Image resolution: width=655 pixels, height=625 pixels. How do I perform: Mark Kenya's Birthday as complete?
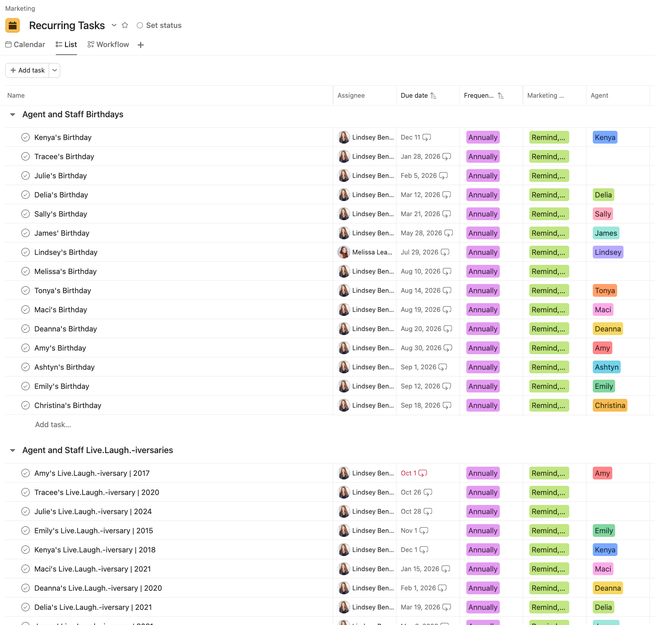26,137
